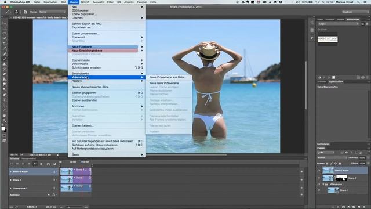Select the Ebene 2 layer mask thumbnail
Screen dimensions: 371x209
341,178
